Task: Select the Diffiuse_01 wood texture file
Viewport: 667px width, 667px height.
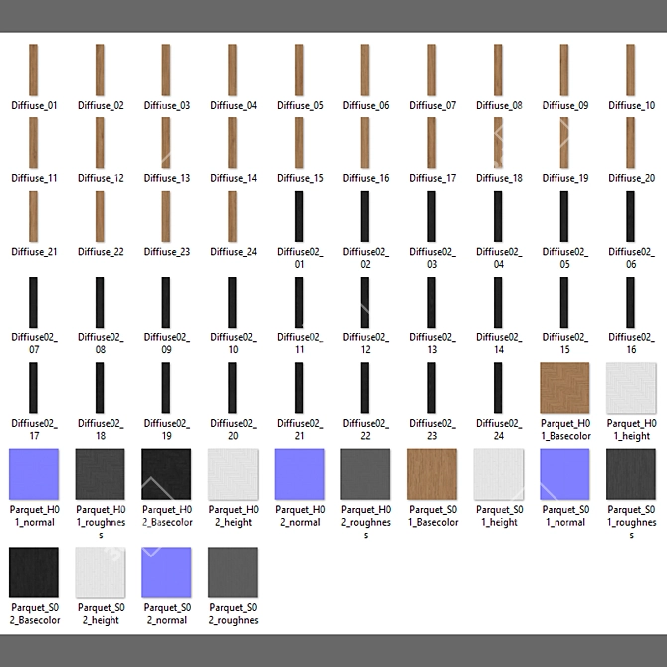Action: [x=34, y=70]
